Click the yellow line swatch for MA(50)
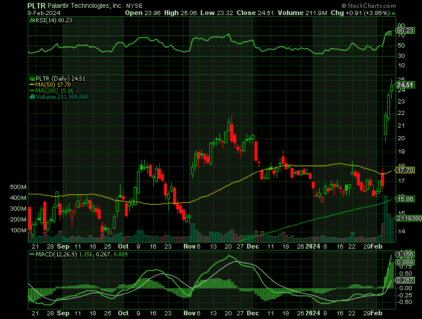Screen dimensions: 422x319 (x=32, y=85)
